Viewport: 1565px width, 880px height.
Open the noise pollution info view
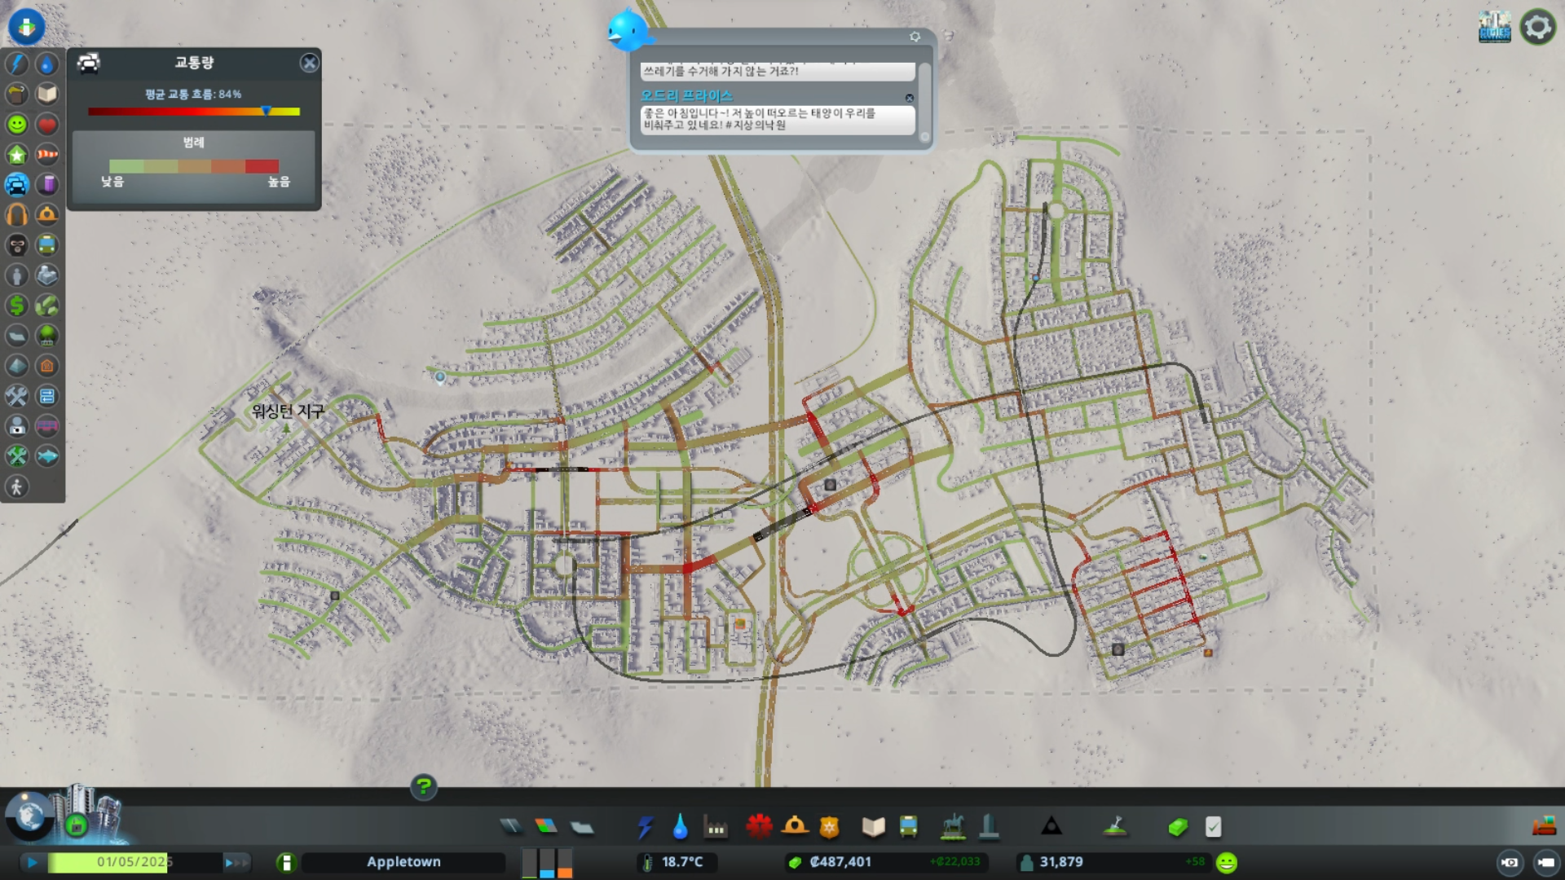coord(17,215)
